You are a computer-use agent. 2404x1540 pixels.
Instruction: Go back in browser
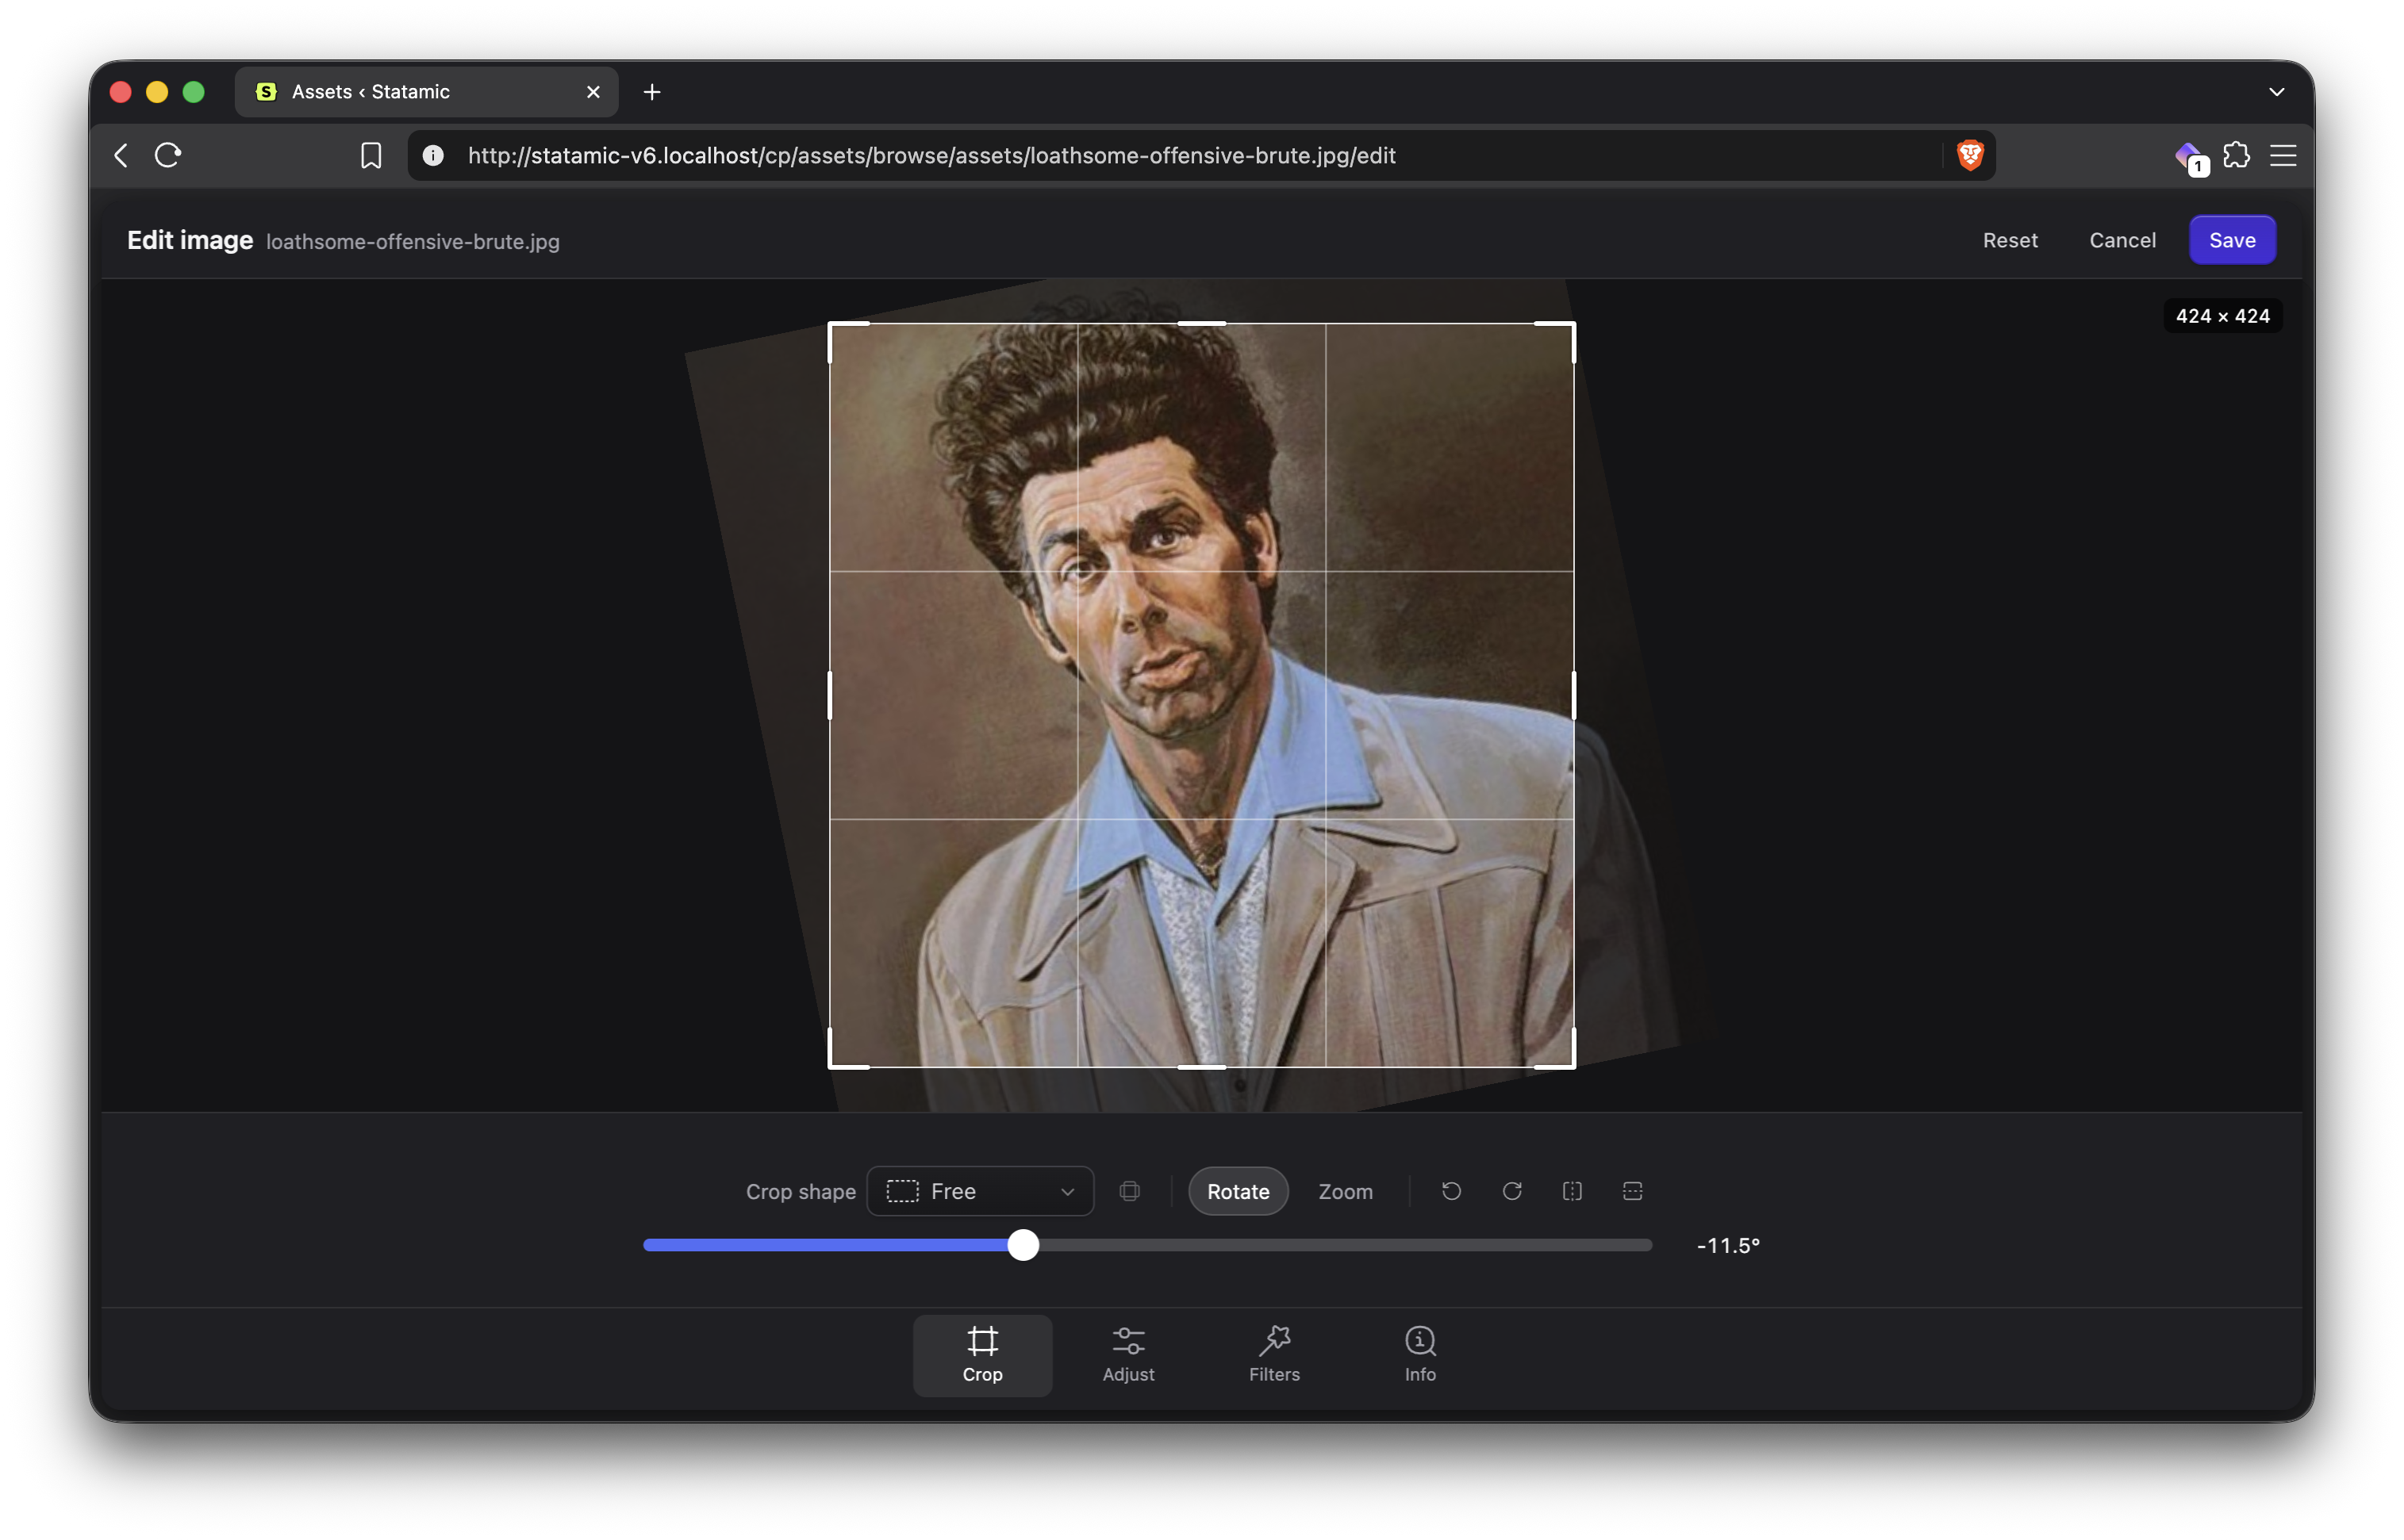[121, 155]
